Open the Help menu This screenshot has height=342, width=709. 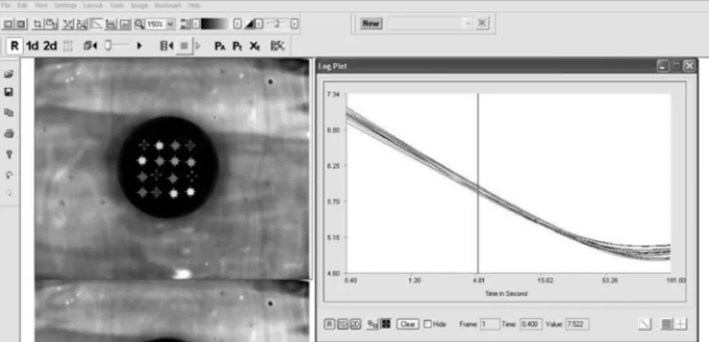pyautogui.click(x=194, y=6)
